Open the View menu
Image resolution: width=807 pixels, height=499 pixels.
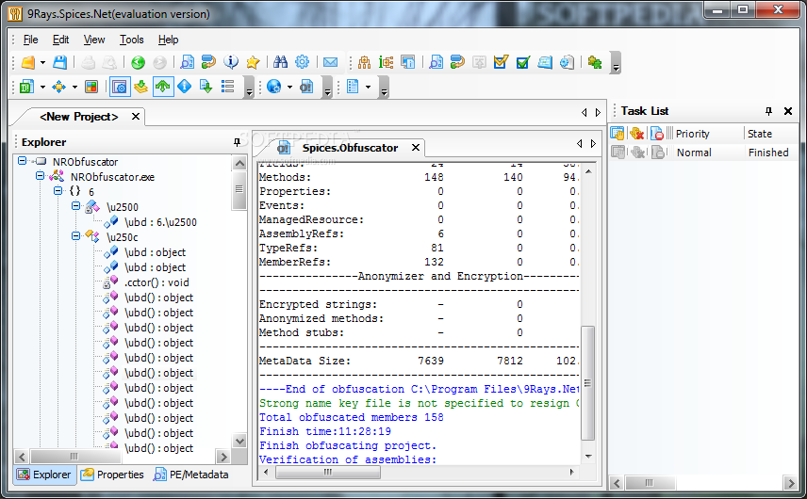(x=94, y=40)
